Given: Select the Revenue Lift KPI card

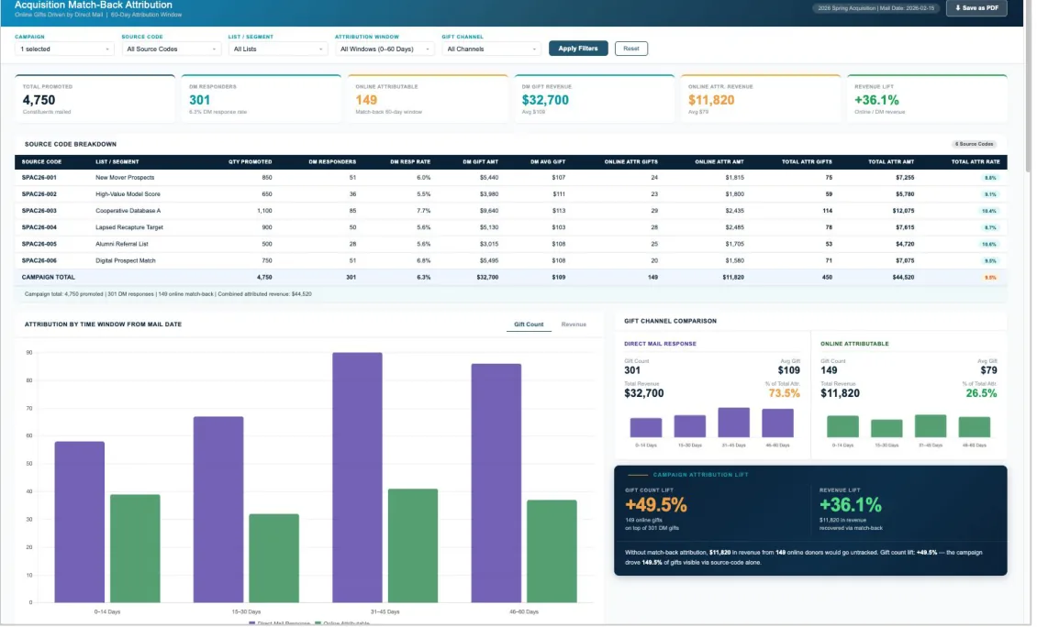Looking at the screenshot, I should tap(927, 98).
